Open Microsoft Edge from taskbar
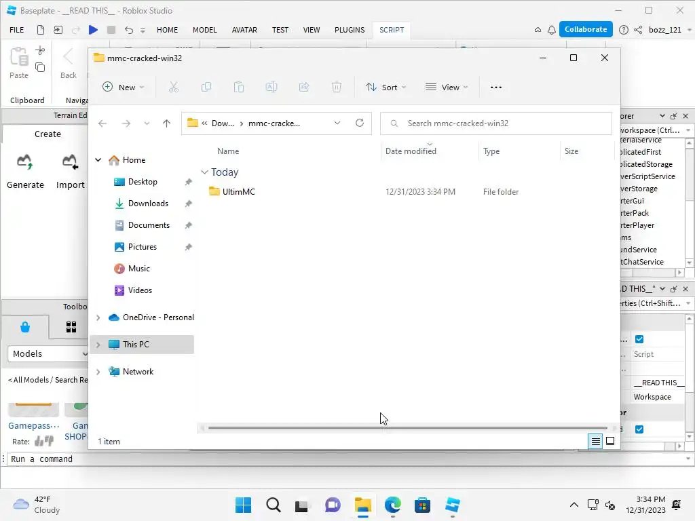The width and height of the screenshot is (695, 521). (393, 505)
